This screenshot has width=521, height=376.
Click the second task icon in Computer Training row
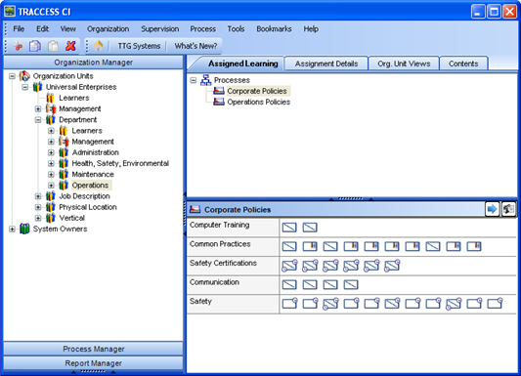pyautogui.click(x=310, y=228)
